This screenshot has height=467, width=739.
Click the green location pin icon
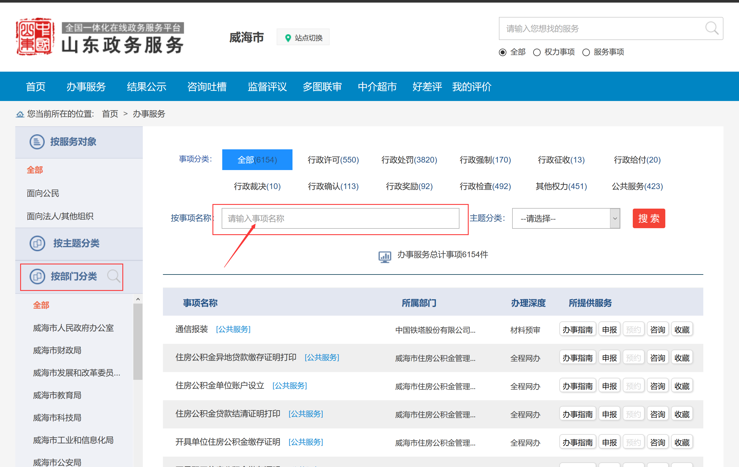[288, 38]
